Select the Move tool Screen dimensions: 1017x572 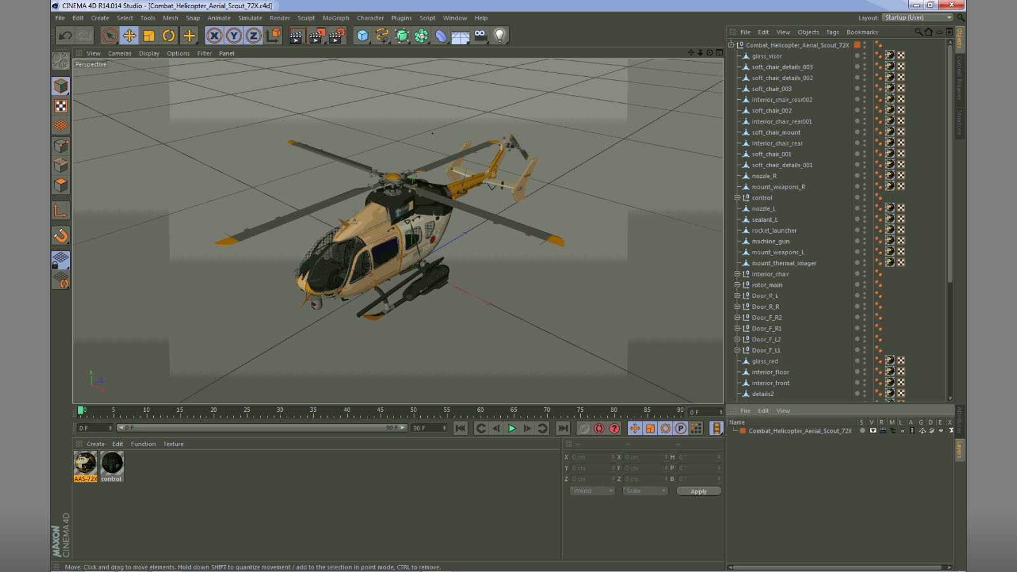[129, 36]
